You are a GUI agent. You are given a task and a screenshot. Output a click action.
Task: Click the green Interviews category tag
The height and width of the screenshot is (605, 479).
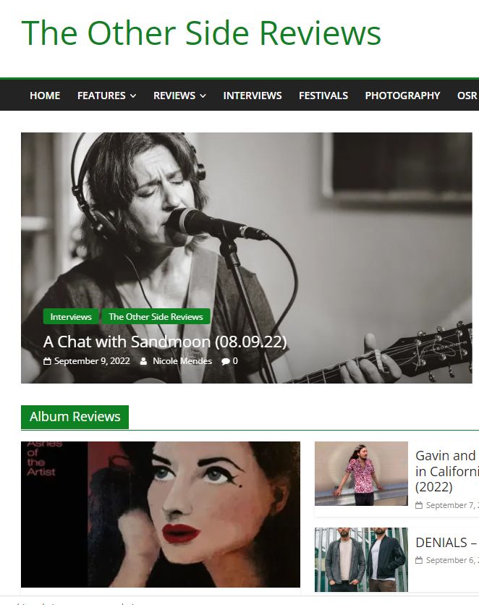(x=71, y=316)
